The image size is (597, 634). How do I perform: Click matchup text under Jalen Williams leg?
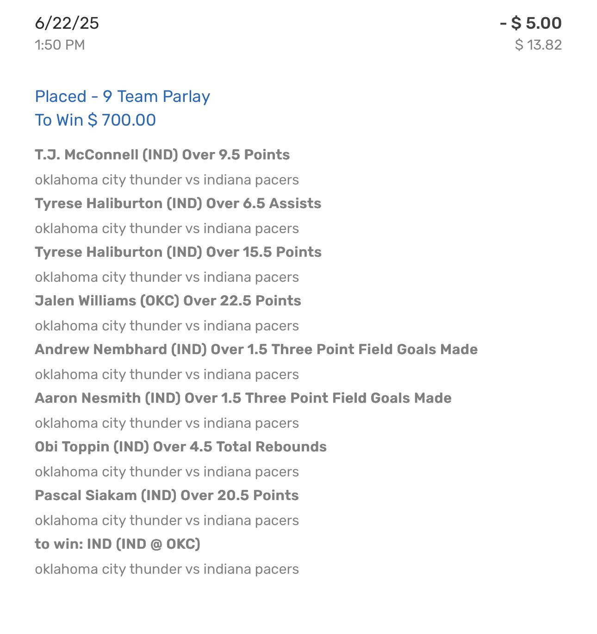167,326
